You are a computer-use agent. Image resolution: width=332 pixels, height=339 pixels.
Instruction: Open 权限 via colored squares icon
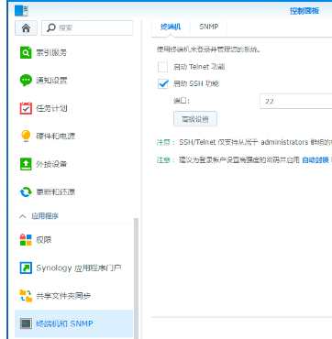click(26, 240)
